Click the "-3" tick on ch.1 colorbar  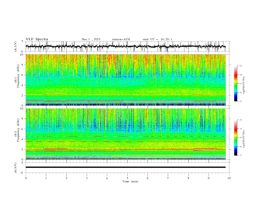click(240, 66)
